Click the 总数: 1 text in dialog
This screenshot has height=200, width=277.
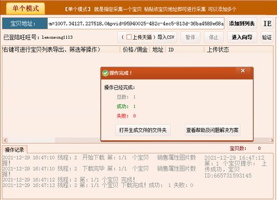point(126,97)
